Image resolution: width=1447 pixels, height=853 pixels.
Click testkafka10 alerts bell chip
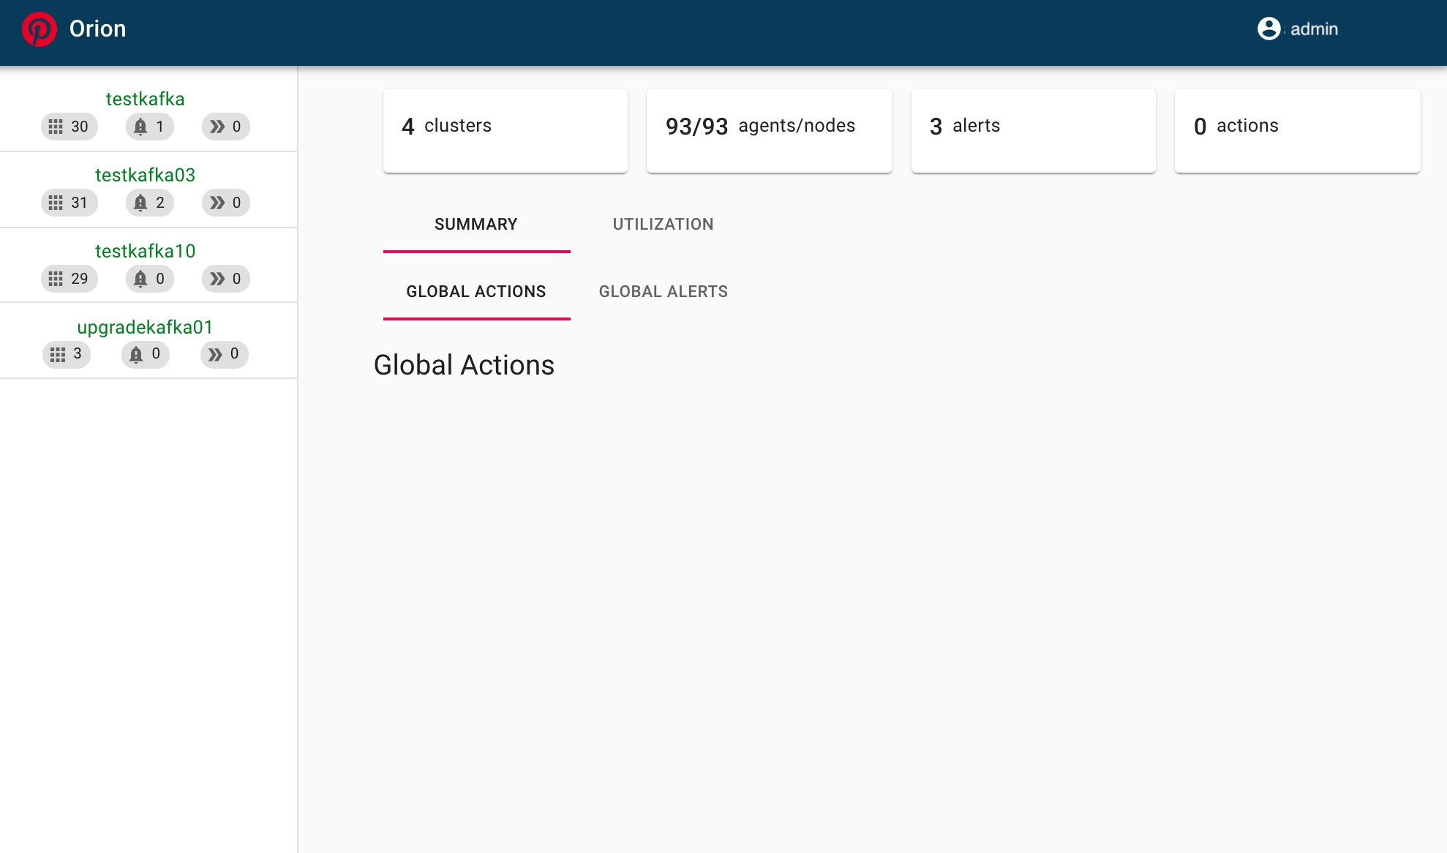pos(149,279)
